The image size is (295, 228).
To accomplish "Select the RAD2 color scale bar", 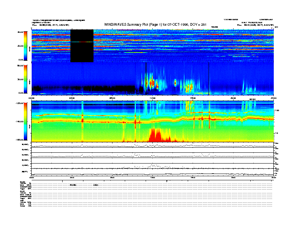I will (25, 46).
